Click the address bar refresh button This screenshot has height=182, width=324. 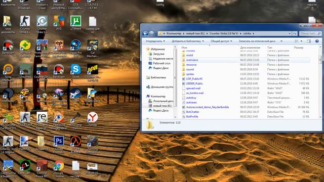click(x=295, y=33)
